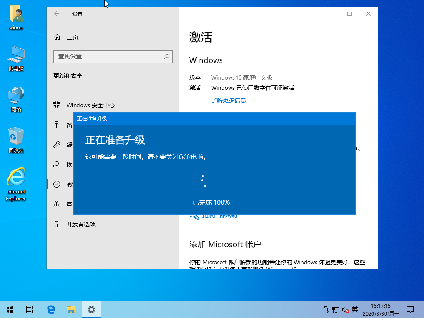Click the sidebar vertical scrollbar

178,238
